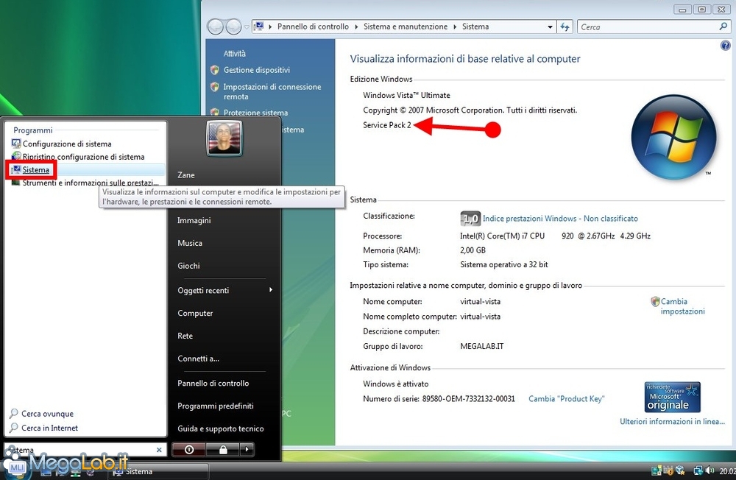The image size is (736, 480).
Task: Click the Microsoft software originale badge
Action: 673,398
